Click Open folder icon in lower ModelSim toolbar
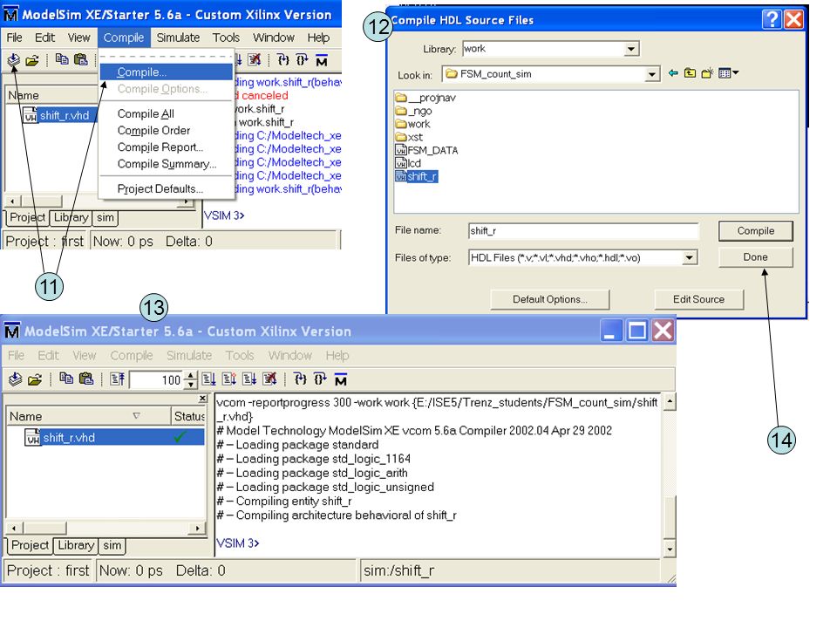The width and height of the screenshot is (837, 628). (35, 379)
